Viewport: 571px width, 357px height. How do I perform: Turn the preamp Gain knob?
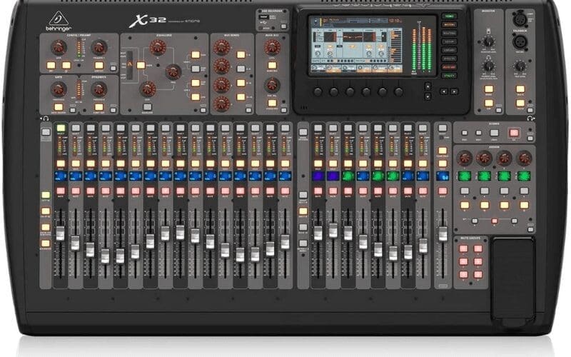59,47
